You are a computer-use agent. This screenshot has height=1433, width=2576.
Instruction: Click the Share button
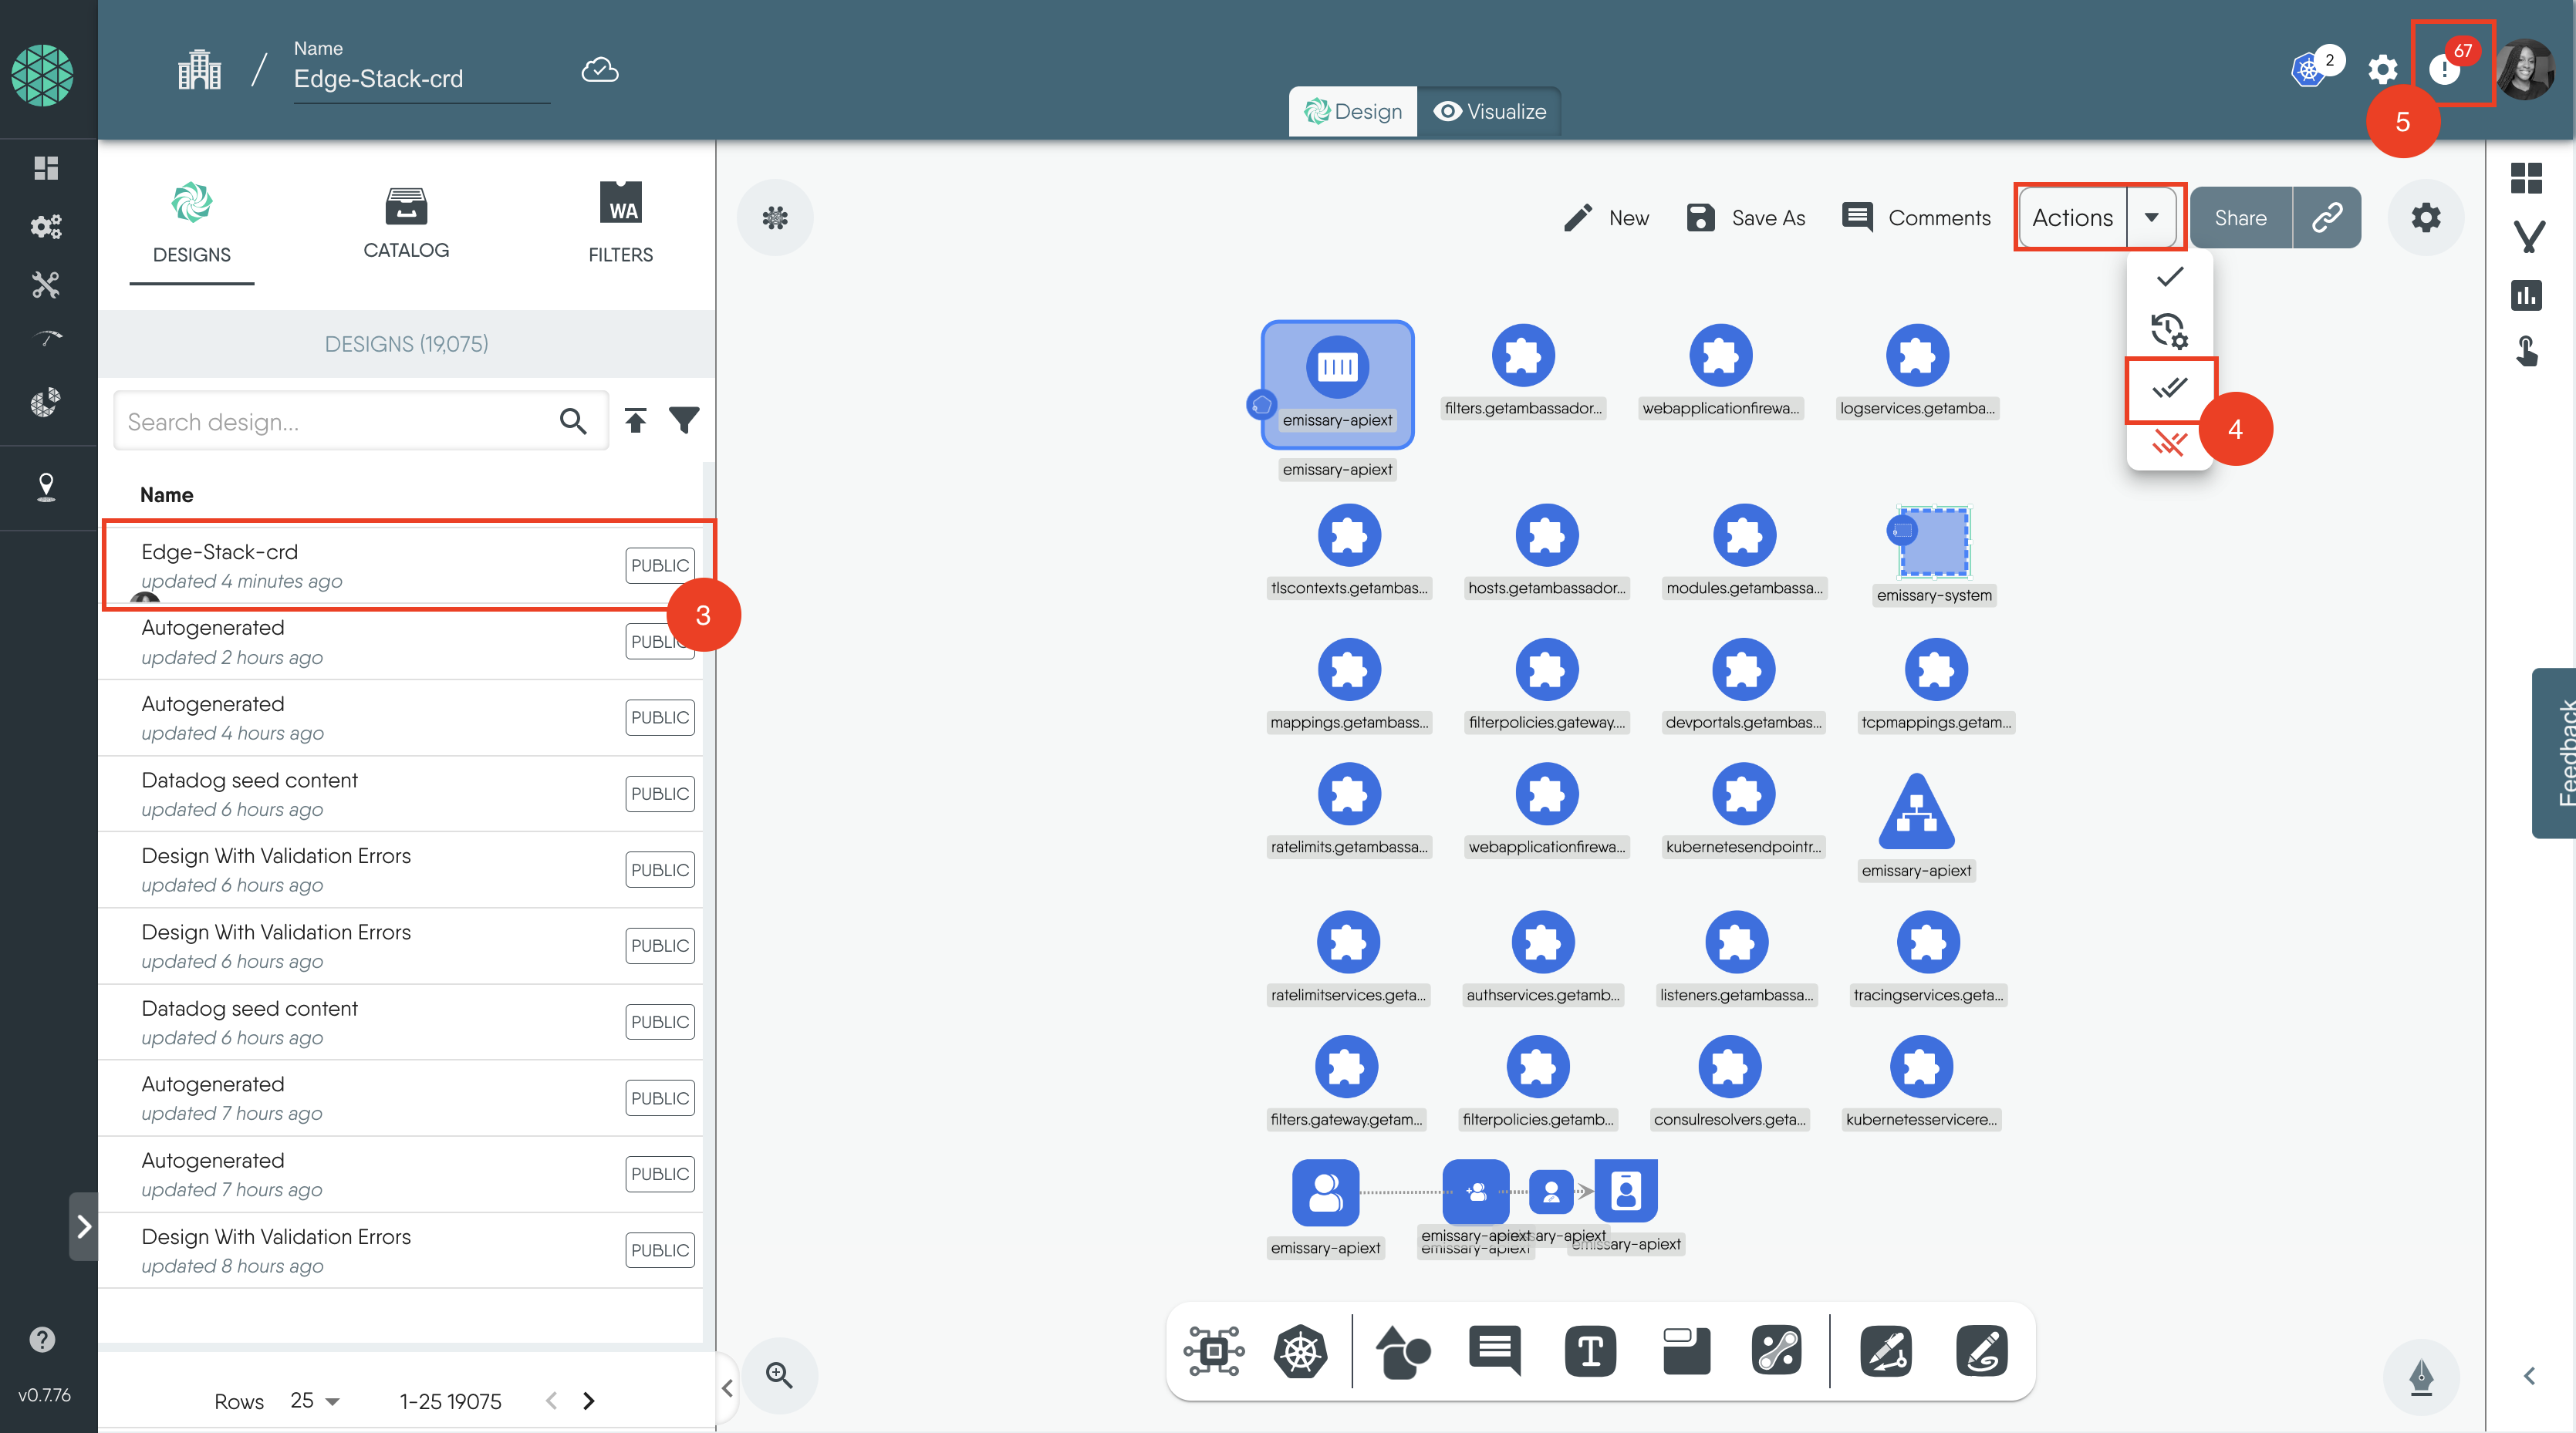(x=2240, y=217)
